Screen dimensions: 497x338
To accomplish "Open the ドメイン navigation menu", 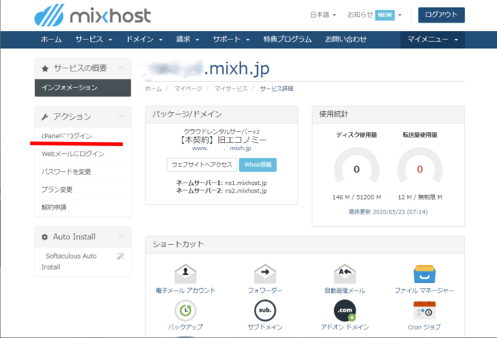I will click(x=147, y=39).
